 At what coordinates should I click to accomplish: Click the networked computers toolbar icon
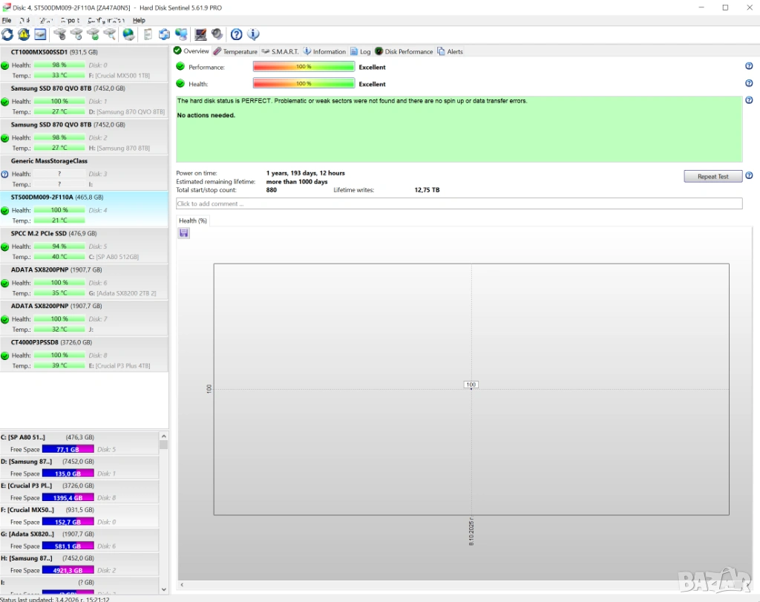(x=181, y=34)
